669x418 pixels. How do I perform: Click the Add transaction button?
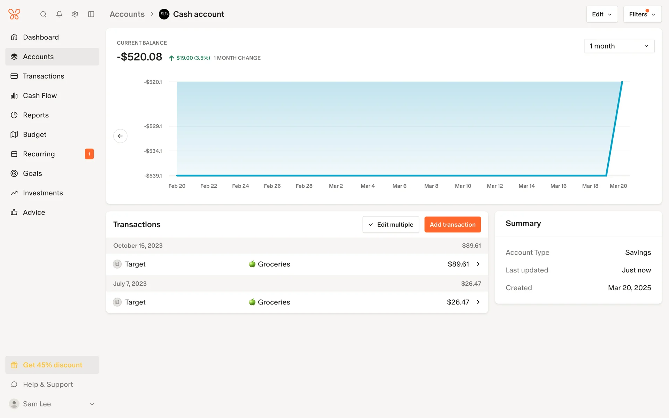452,225
